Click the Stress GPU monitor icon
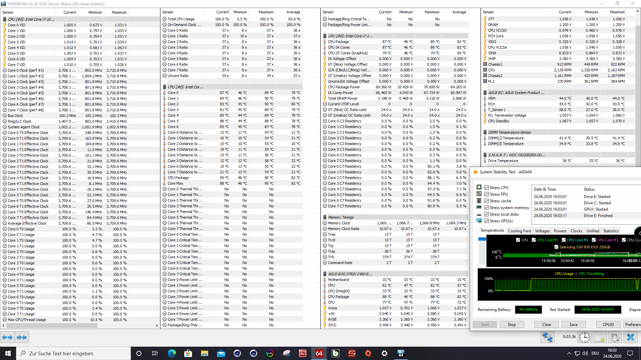Image resolution: width=641 pixels, height=360 pixels. tap(479, 221)
